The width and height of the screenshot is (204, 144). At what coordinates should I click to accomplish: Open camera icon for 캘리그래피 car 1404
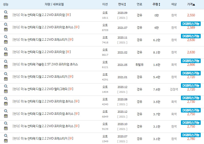pyautogui.click(x=6, y=91)
